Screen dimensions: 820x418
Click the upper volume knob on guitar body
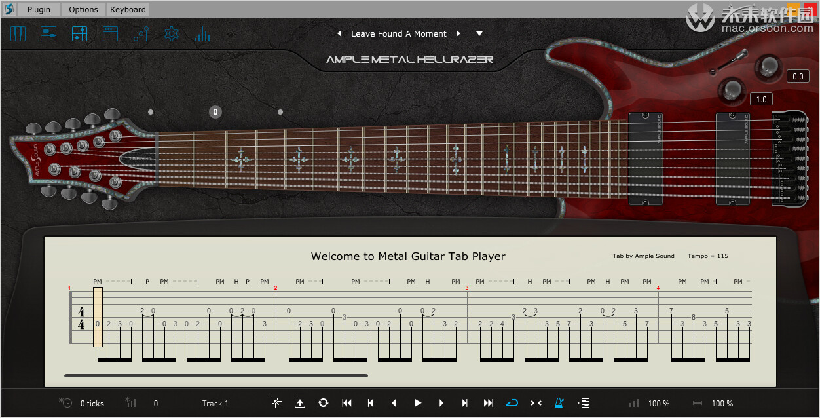click(x=768, y=66)
